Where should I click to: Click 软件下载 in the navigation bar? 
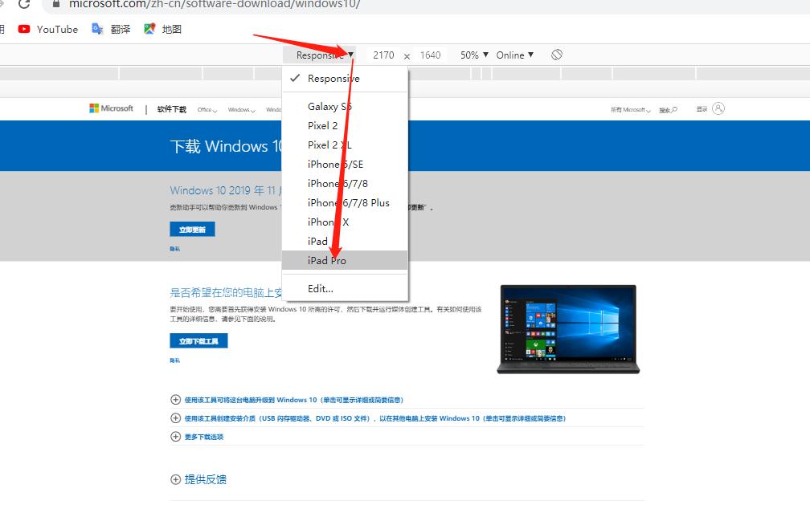coord(170,108)
